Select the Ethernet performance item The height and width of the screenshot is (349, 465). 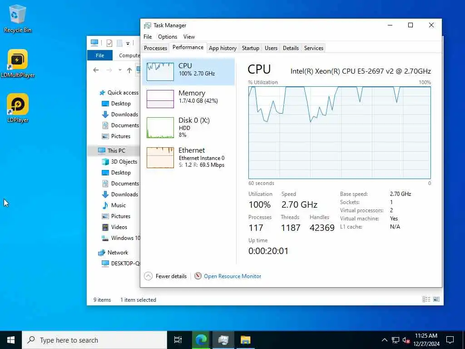pyautogui.click(x=188, y=157)
